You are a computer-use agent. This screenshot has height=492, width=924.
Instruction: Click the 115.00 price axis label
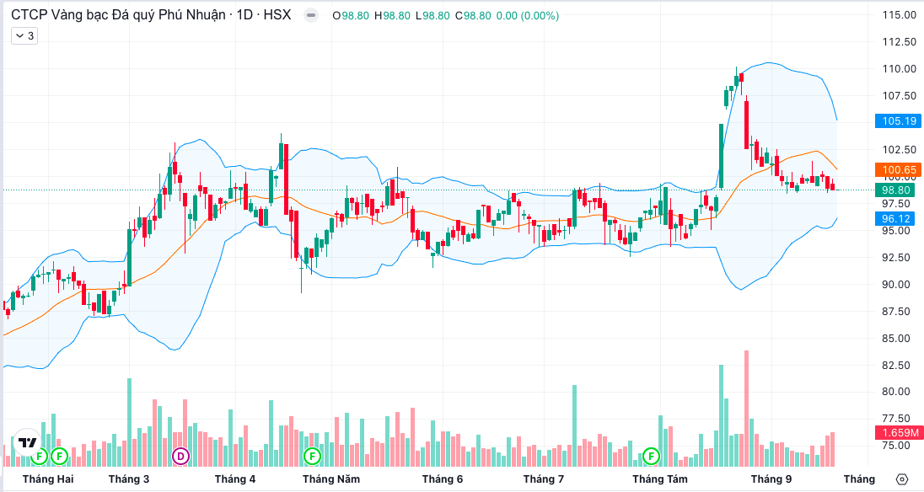[x=900, y=15]
